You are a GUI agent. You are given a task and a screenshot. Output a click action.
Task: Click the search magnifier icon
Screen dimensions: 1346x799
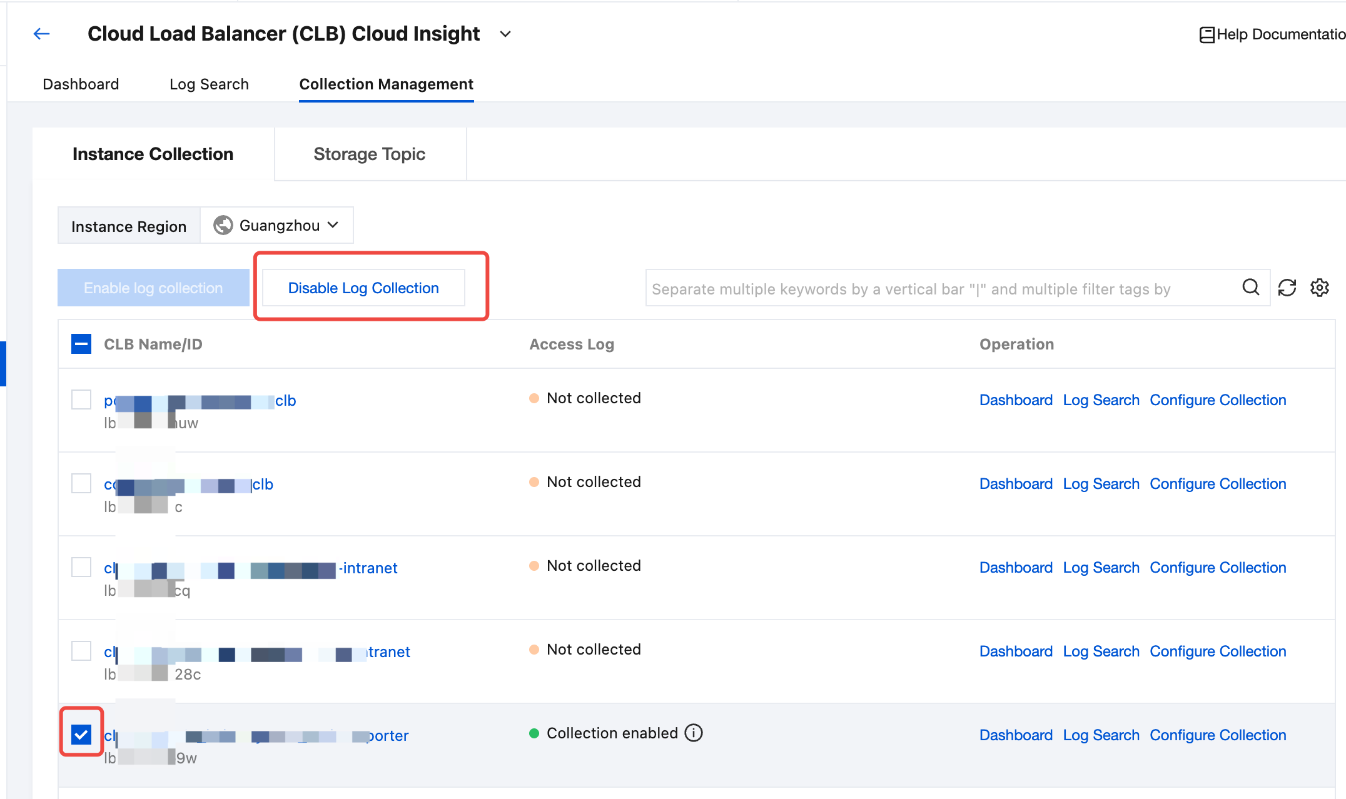click(1250, 288)
